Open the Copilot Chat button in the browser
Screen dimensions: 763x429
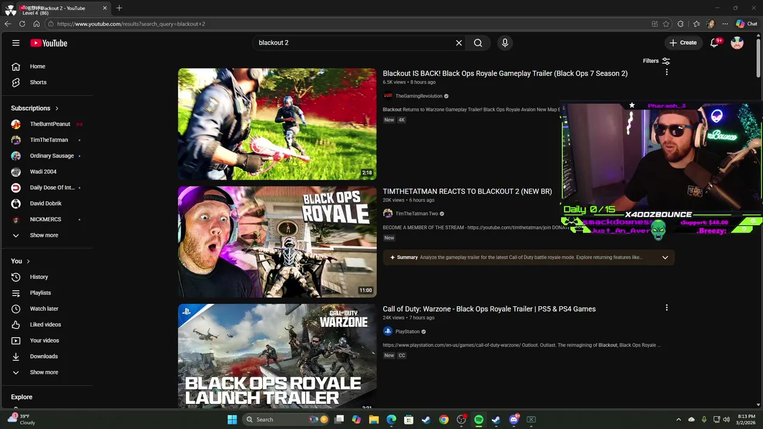pos(746,24)
